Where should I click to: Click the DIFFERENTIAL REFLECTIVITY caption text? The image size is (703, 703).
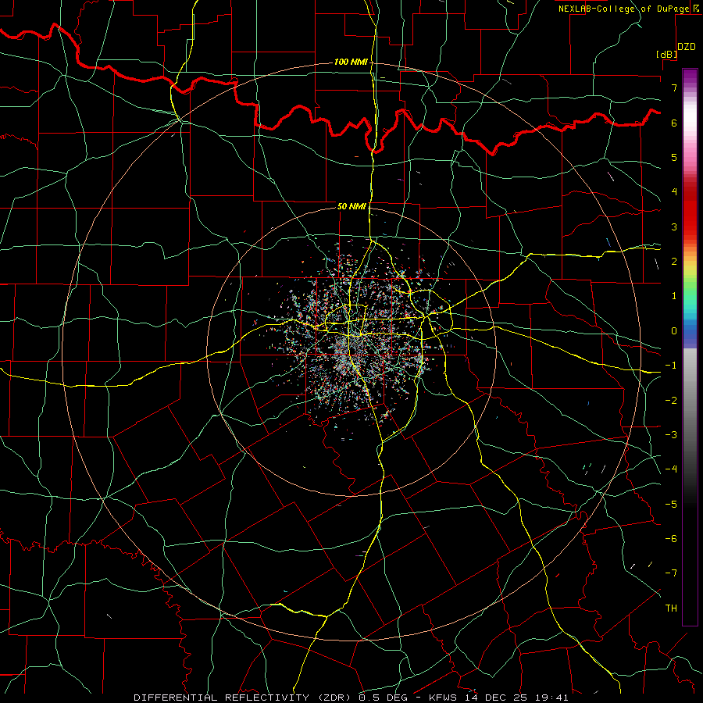[221, 698]
